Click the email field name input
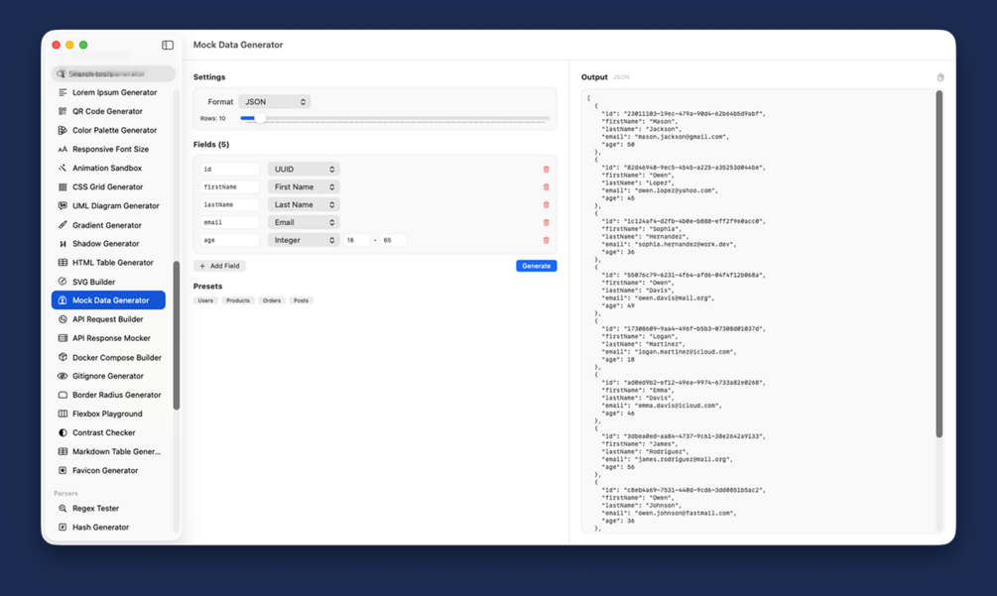The width and height of the screenshot is (997, 596). coord(229,222)
